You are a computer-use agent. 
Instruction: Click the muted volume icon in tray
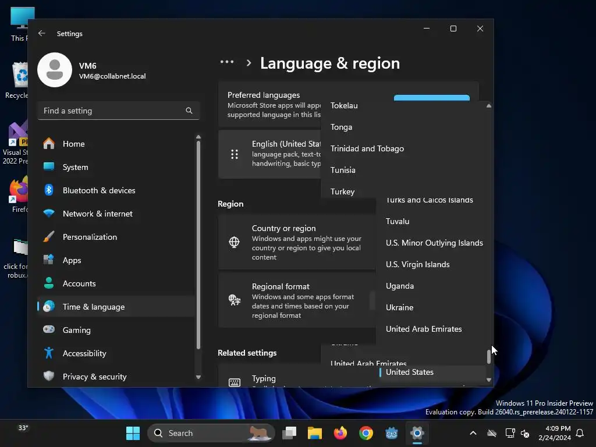pyautogui.click(x=525, y=433)
